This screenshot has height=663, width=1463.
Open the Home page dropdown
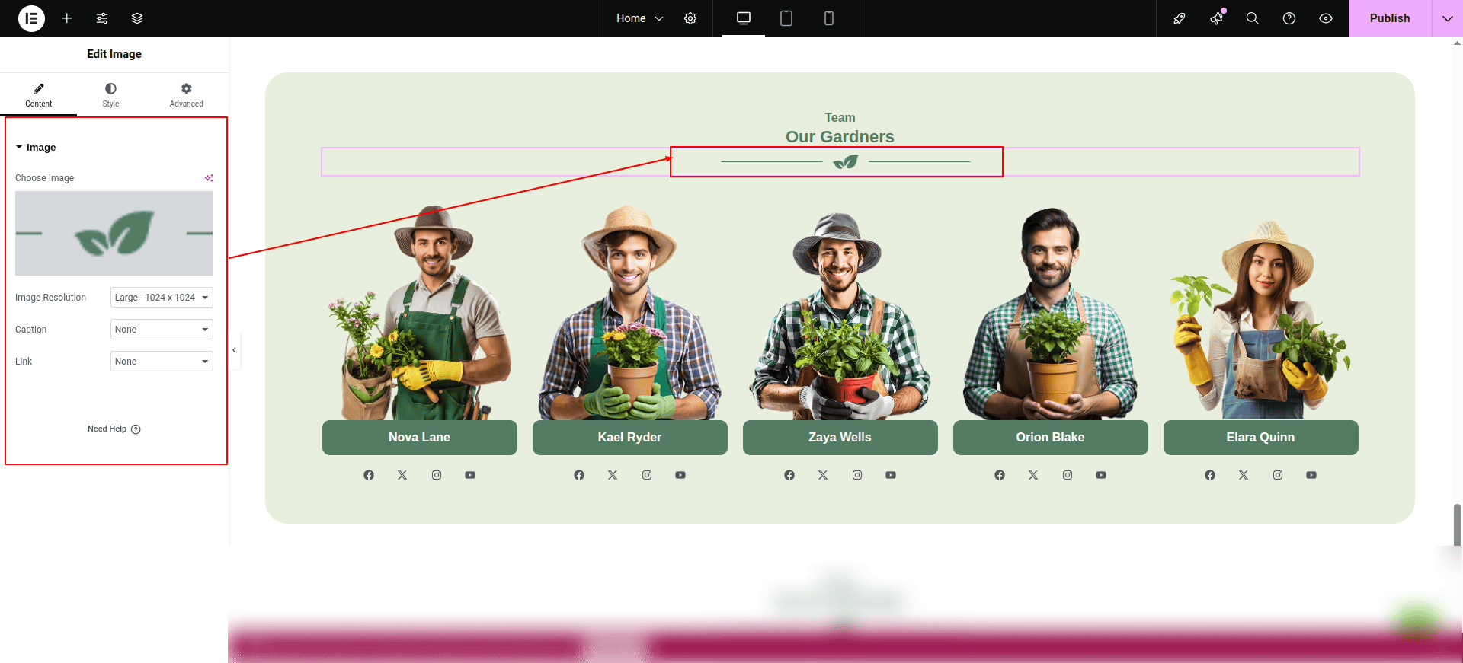click(x=640, y=18)
